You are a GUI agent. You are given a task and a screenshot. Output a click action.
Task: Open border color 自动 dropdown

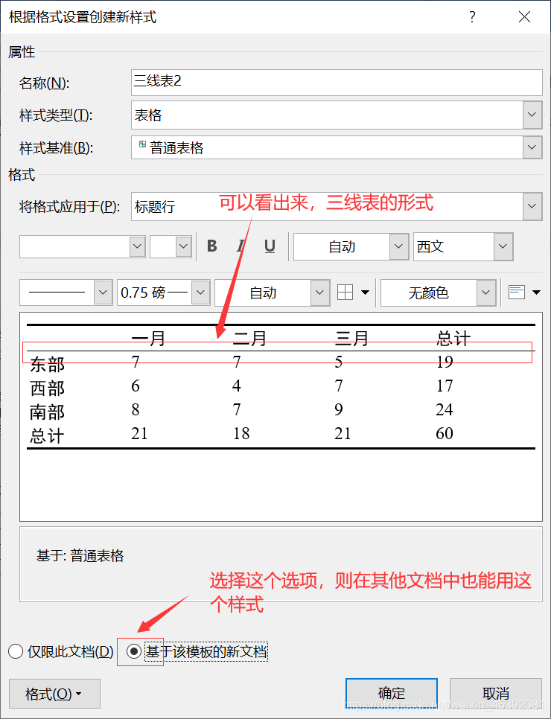(x=319, y=293)
